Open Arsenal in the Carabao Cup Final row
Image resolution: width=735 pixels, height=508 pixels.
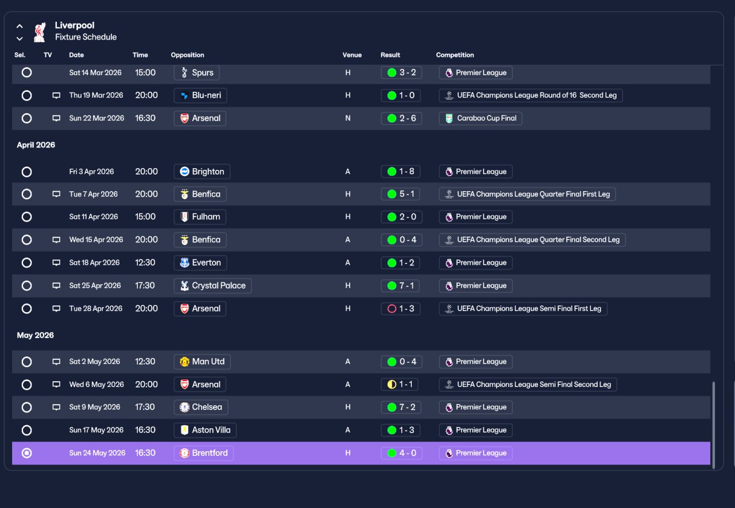(x=200, y=118)
